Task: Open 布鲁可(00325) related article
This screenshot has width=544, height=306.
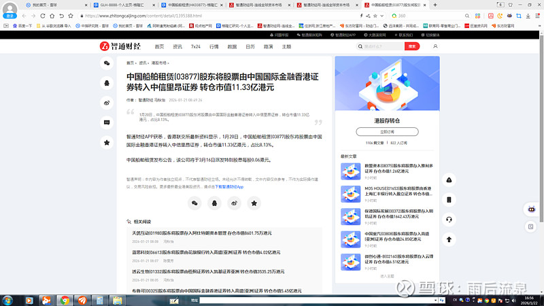Action: (217, 291)
